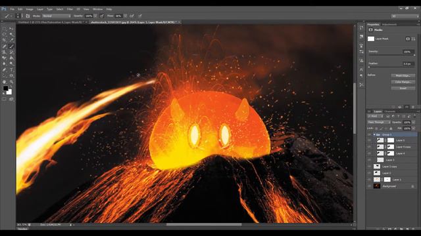Toggle Quick Mask mode
Screen dimensions: 421x236
(5, 99)
